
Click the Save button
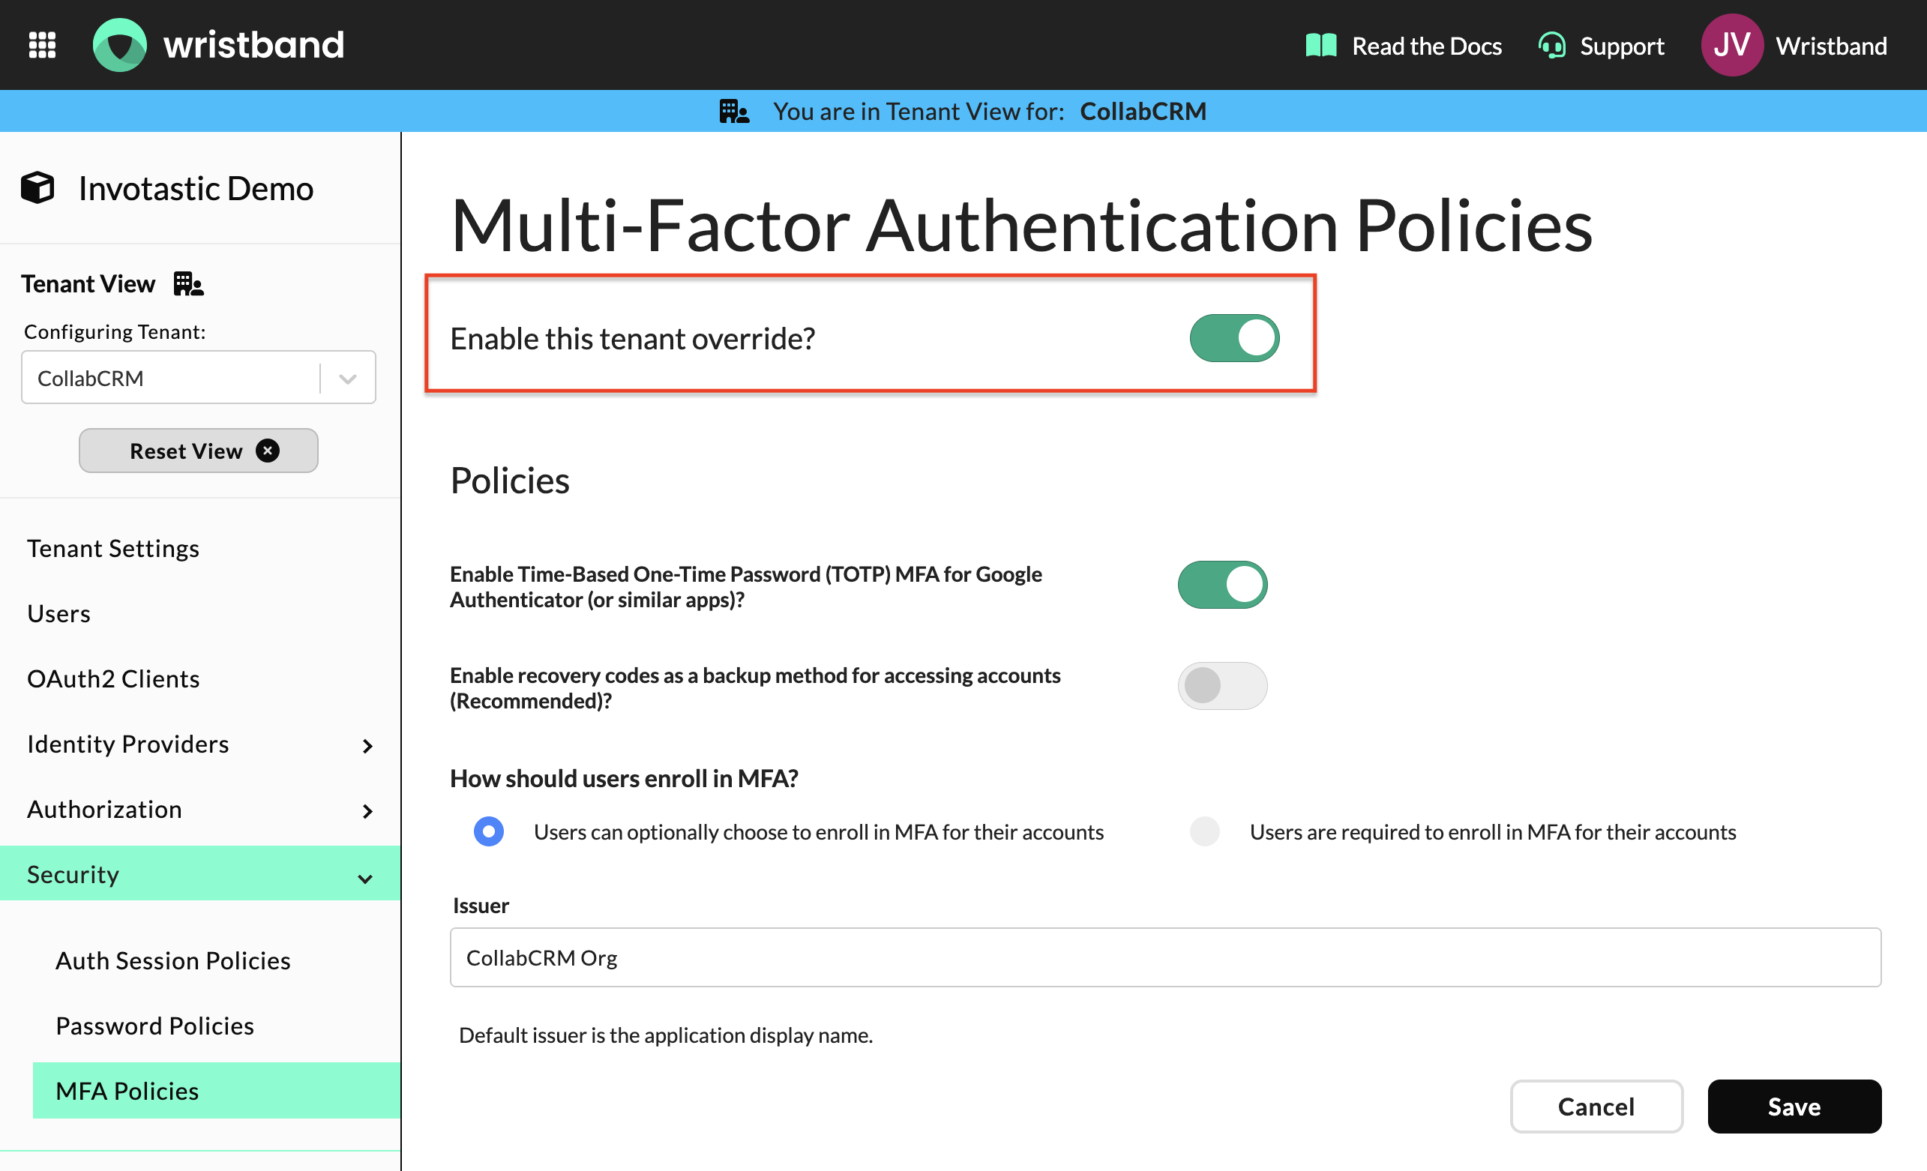pyautogui.click(x=1794, y=1107)
